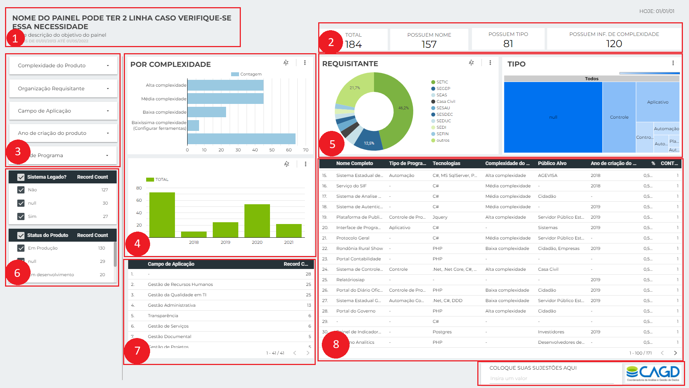Click the Contagem legend swatch
The width and height of the screenshot is (689, 388).
tap(235, 74)
